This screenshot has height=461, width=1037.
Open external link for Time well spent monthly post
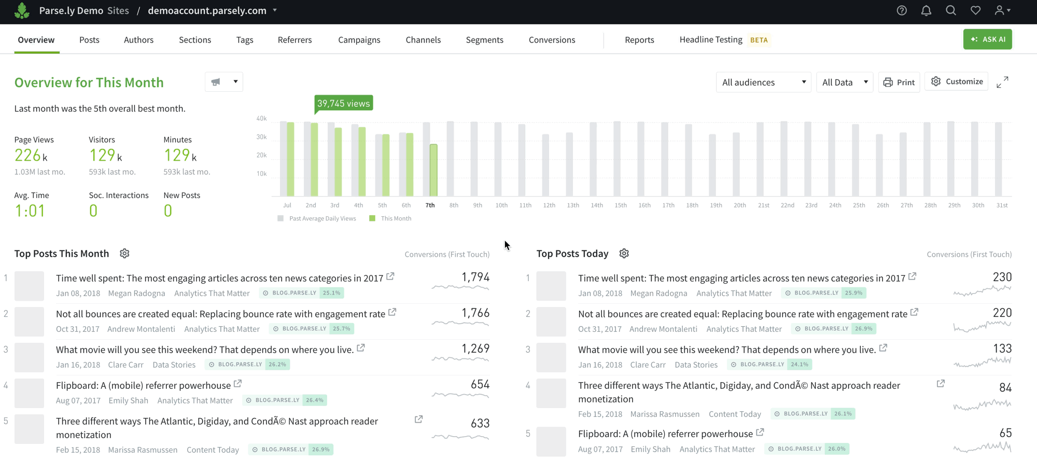390,276
